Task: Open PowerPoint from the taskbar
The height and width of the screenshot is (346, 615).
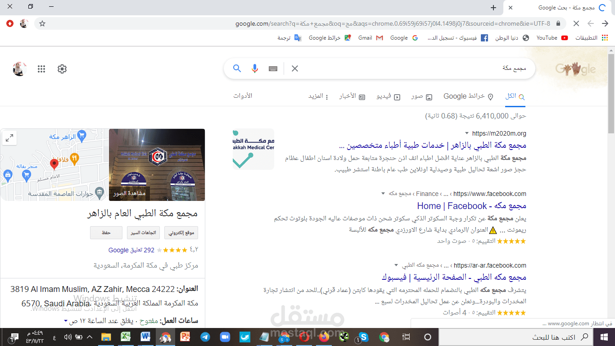Action: click(185, 337)
